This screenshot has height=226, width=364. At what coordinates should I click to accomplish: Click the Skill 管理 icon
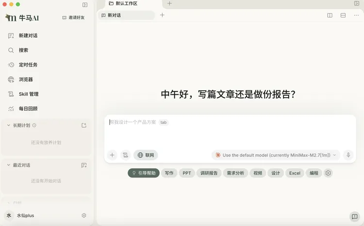[x=11, y=94]
